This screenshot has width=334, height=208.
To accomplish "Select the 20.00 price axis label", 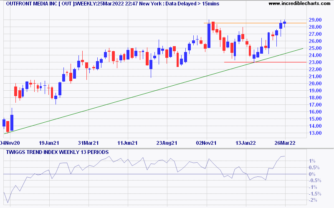I will coord(315,84).
